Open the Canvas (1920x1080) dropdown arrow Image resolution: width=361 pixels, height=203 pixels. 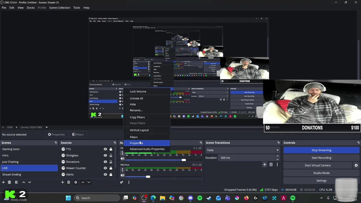pos(47,127)
